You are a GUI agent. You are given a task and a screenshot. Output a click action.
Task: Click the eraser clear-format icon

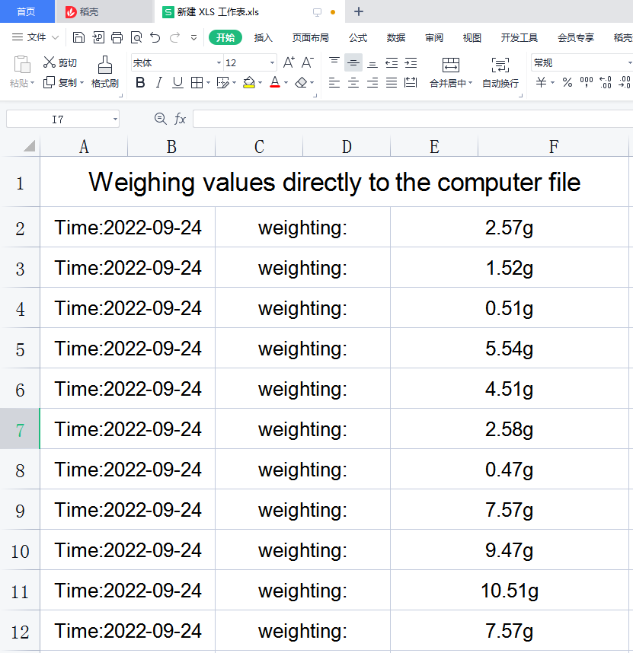302,83
